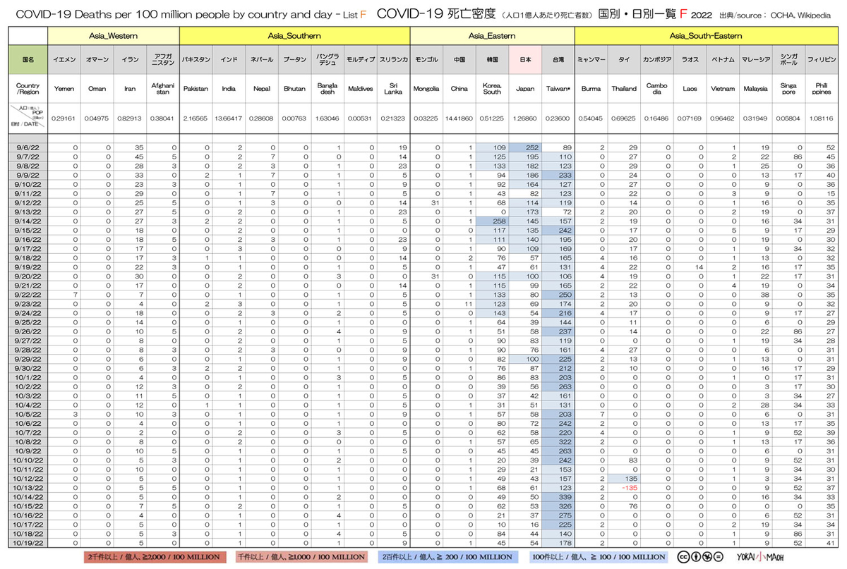Image resolution: width=847 pixels, height=569 pixels.
Task: Click the Laos column label
Action: click(x=690, y=90)
